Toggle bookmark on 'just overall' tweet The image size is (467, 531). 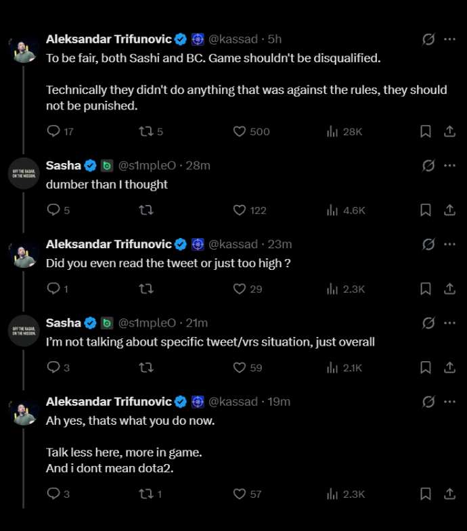pyautogui.click(x=425, y=367)
